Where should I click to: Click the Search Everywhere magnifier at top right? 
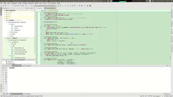point(172,6)
